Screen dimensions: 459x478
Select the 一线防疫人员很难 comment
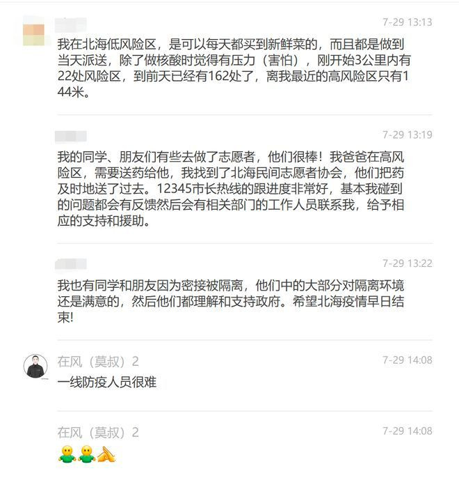point(107,382)
